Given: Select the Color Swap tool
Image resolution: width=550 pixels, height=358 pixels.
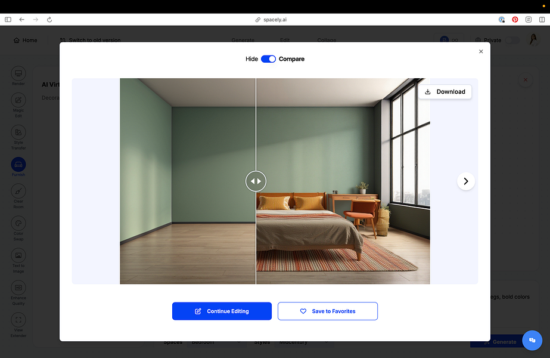Looking at the screenshot, I should (x=18, y=229).
